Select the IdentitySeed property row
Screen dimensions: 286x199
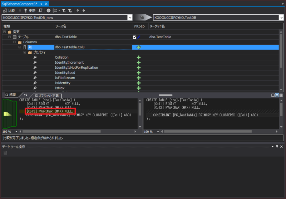coord(140,73)
